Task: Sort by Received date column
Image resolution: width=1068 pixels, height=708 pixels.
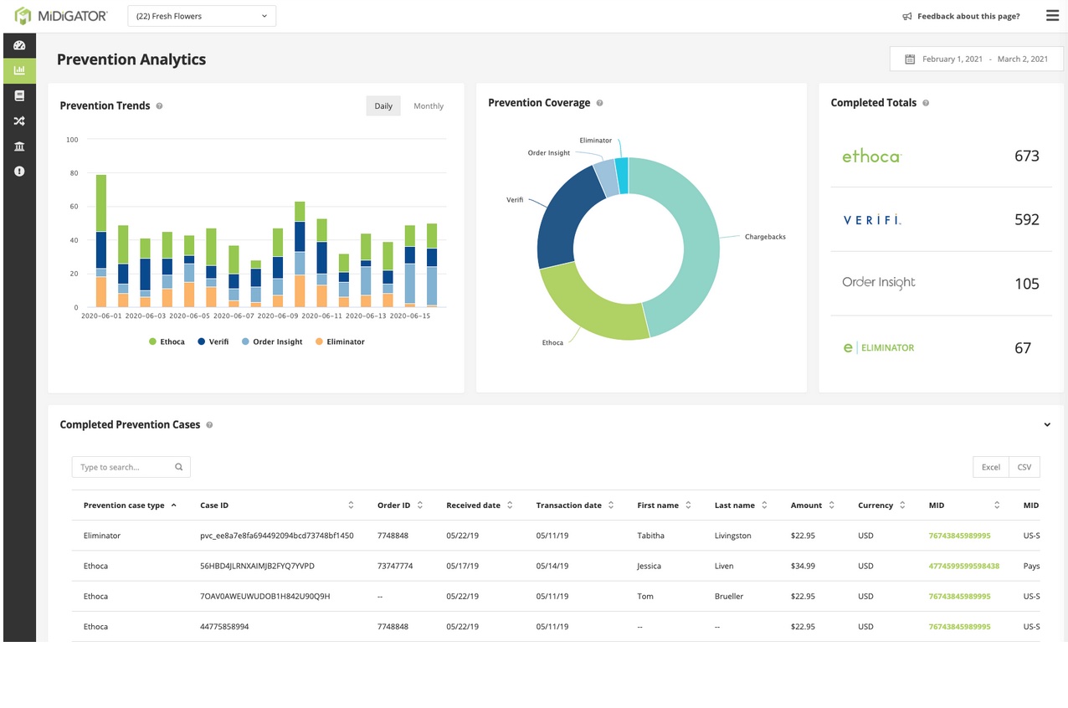Action: click(480, 505)
